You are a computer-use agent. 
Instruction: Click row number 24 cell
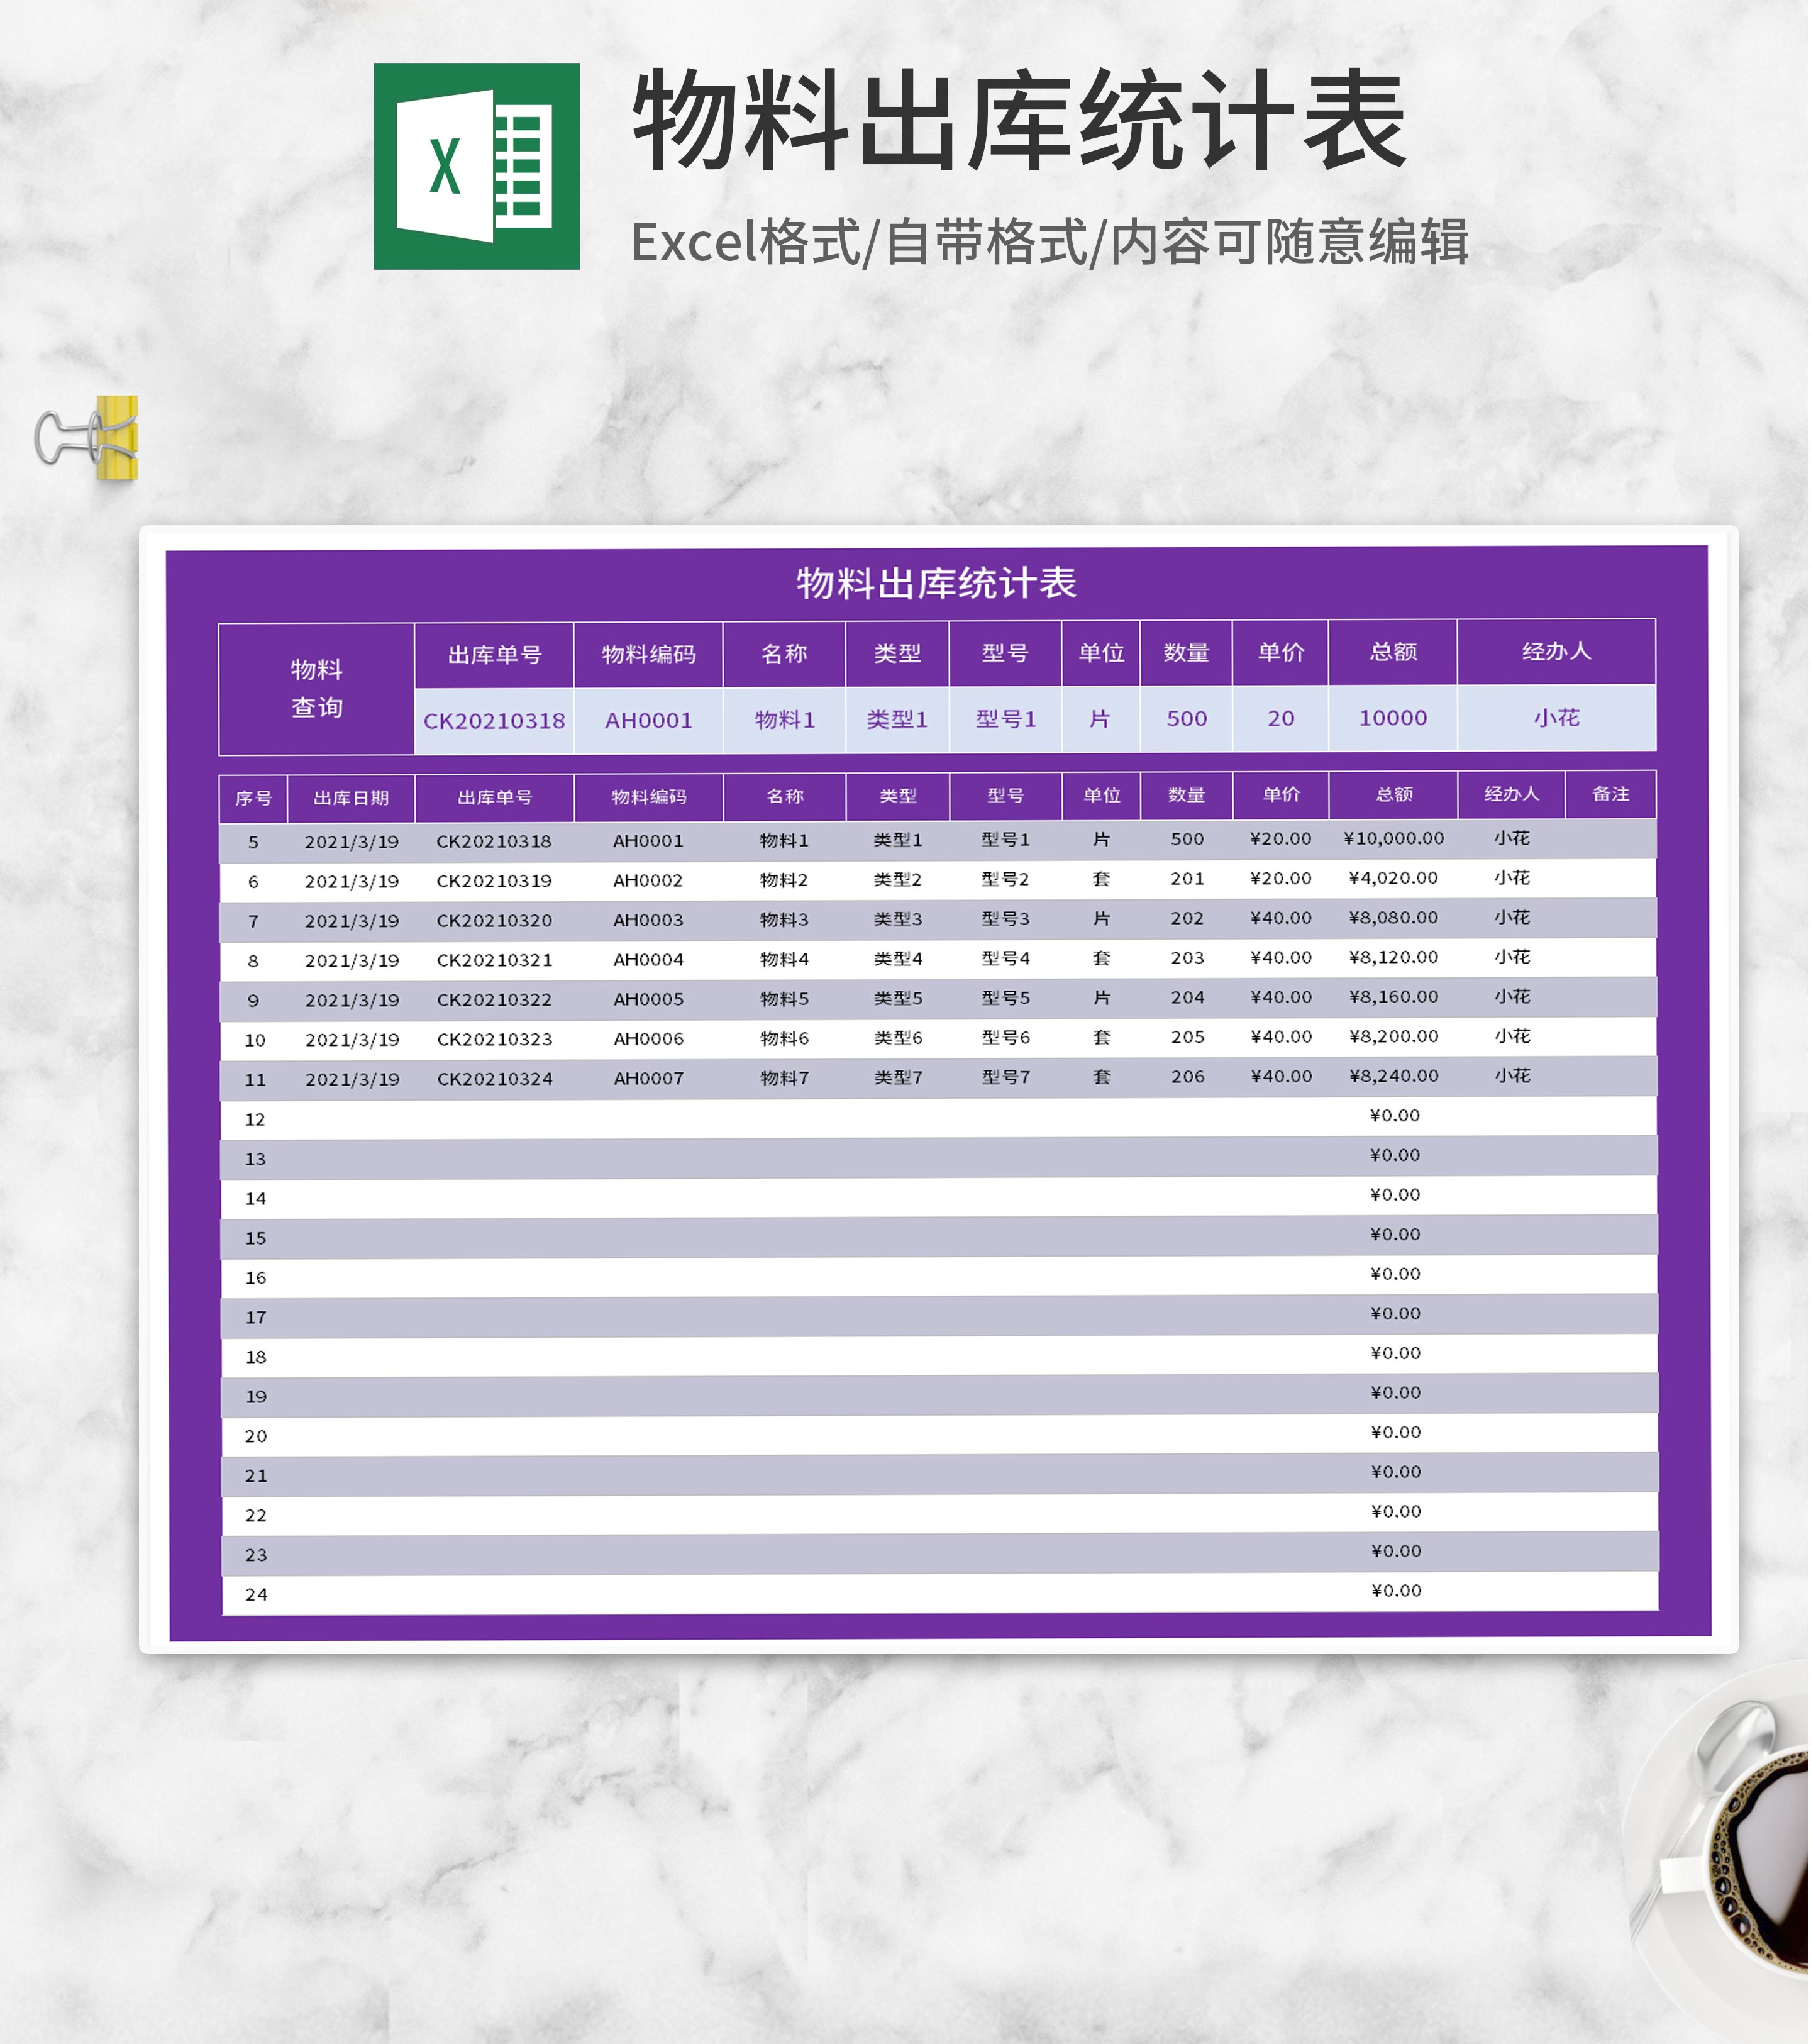coord(256,1594)
